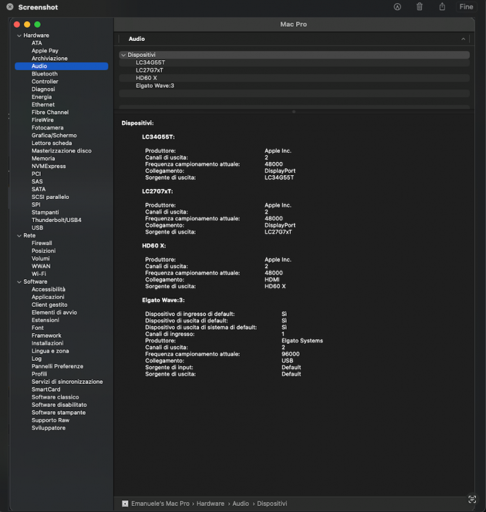This screenshot has width=486, height=512.
Task: Open Bluetooth hardware info
Action: tap(44, 74)
